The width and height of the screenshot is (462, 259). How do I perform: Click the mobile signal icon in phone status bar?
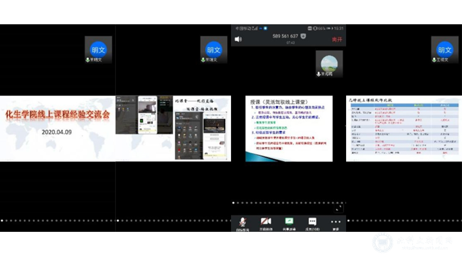click(255, 28)
